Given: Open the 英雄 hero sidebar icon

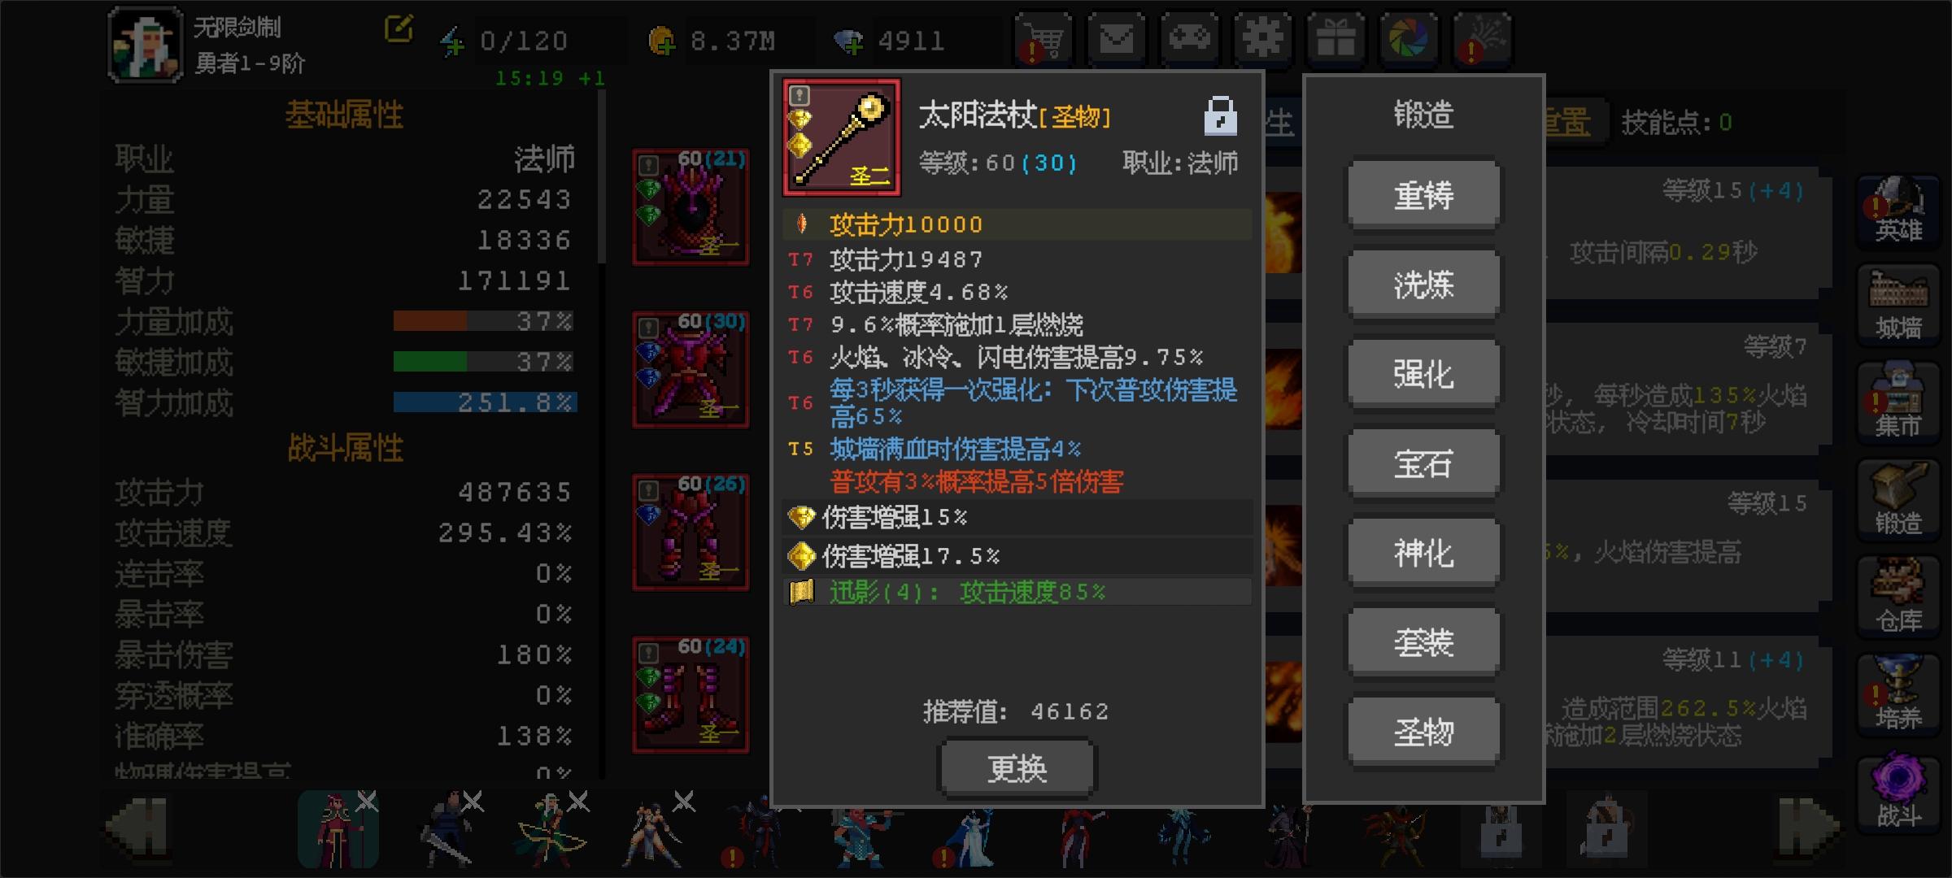Looking at the screenshot, I should 1898,210.
